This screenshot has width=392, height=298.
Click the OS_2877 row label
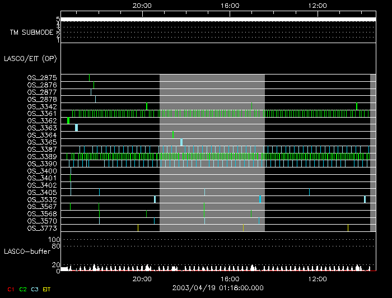coord(42,92)
